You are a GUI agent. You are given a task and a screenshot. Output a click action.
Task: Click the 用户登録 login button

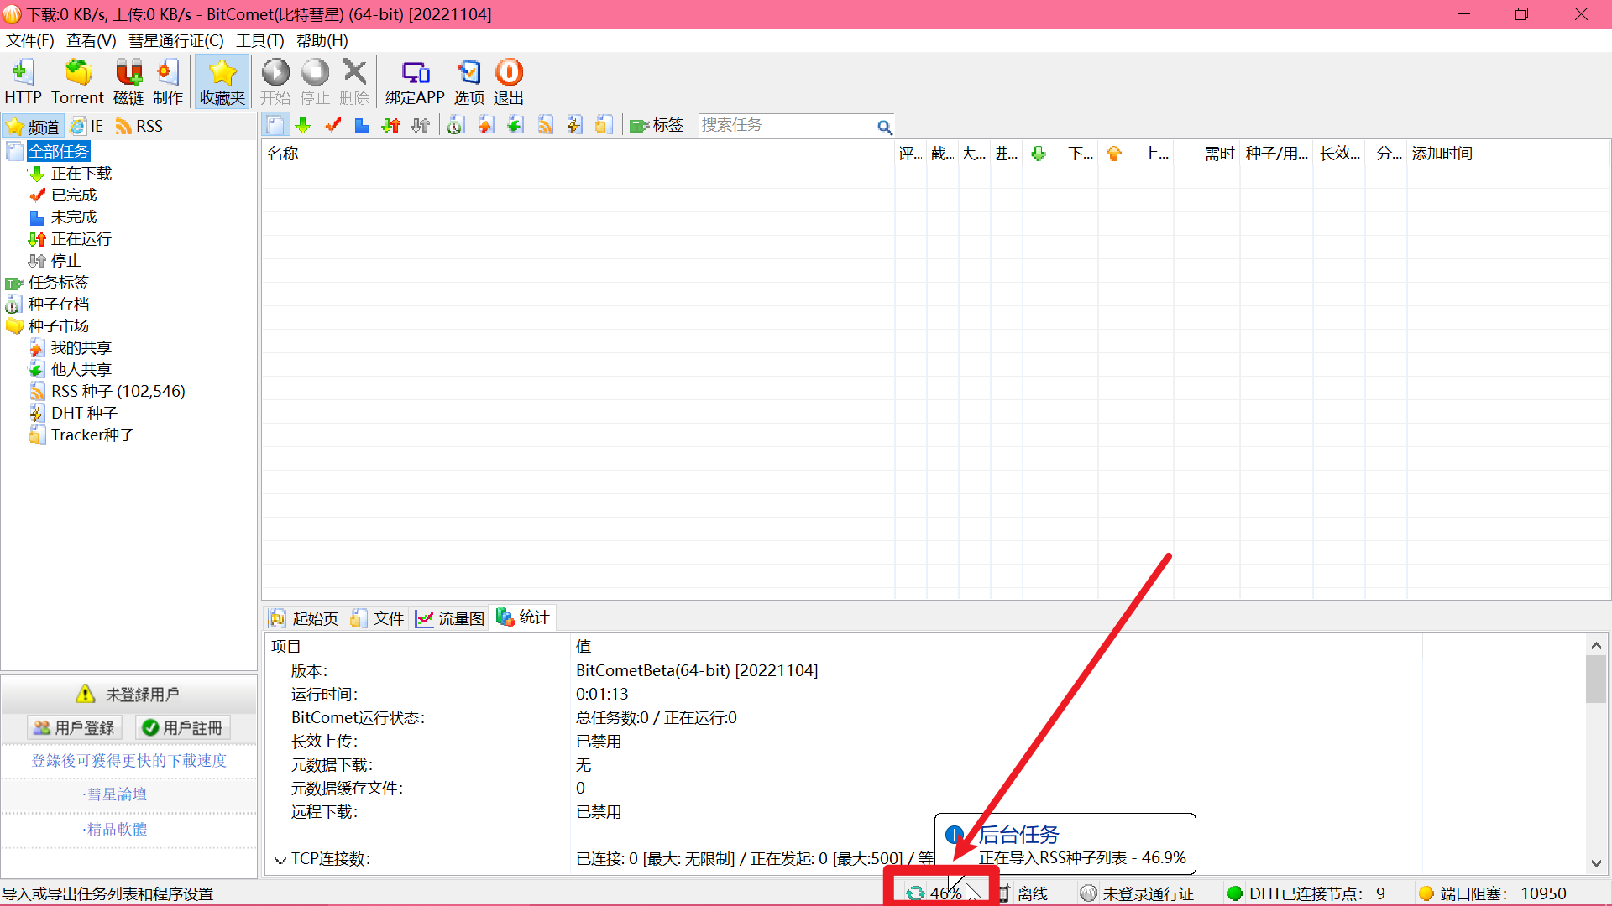coord(75,727)
